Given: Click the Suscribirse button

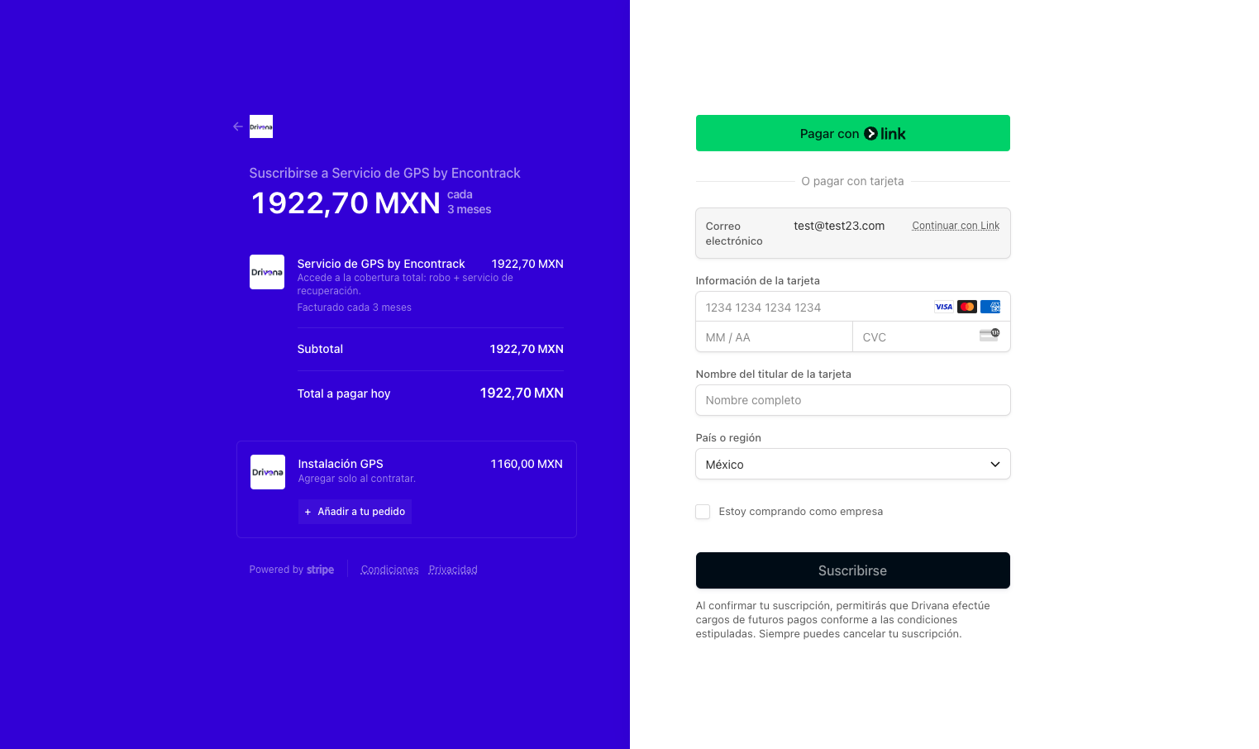Looking at the screenshot, I should pos(853,570).
